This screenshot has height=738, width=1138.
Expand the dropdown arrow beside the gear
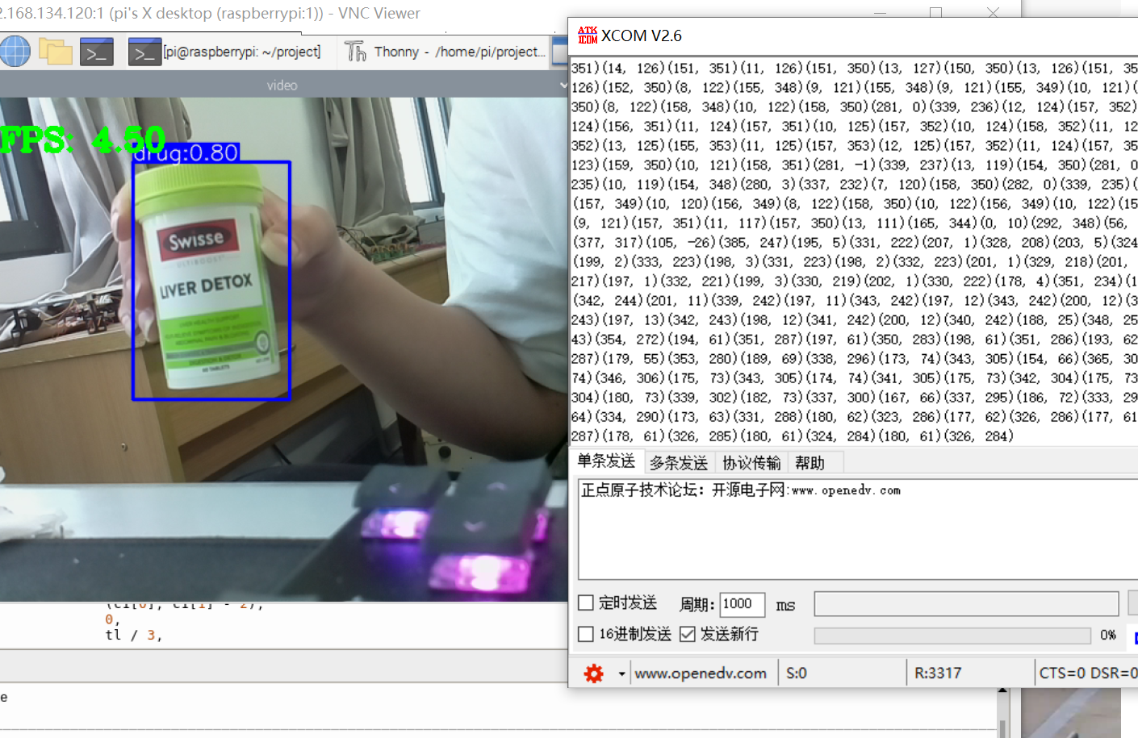coord(621,673)
